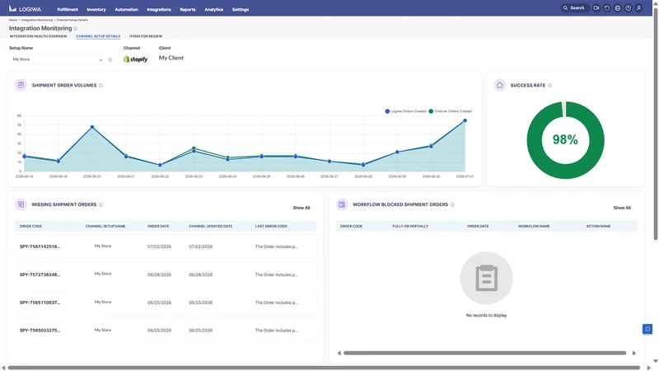
Task: Click the Workflow Blocked Shipment Orders panel icon
Action: [342, 204]
